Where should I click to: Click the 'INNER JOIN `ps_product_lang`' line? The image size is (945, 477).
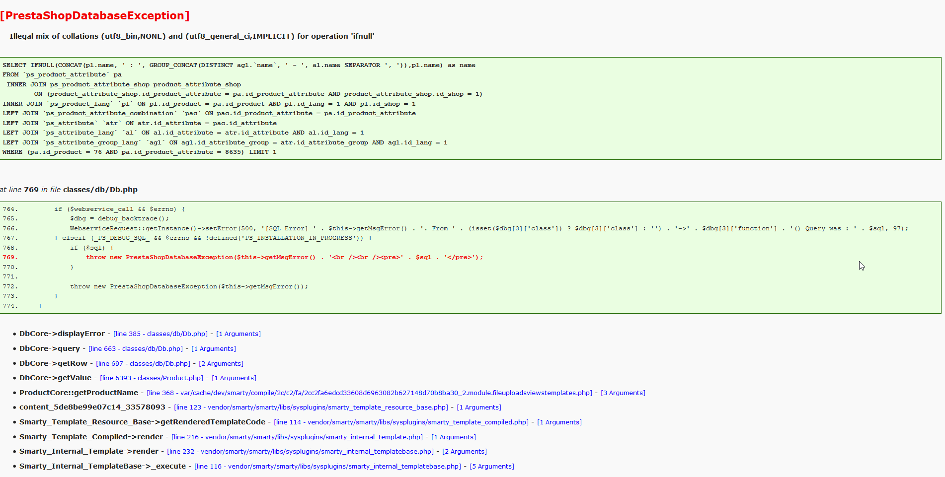click(x=209, y=104)
